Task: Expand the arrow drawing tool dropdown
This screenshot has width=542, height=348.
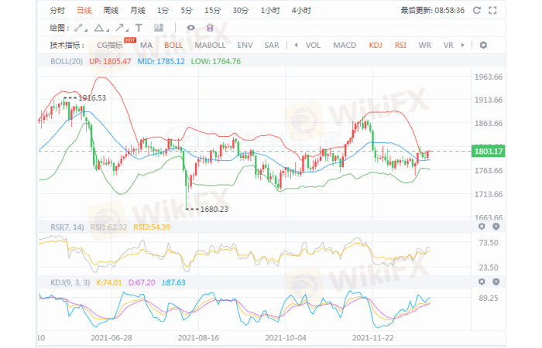Action: tap(122, 28)
